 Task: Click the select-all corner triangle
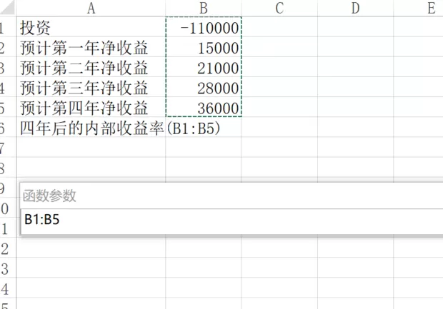8,8
